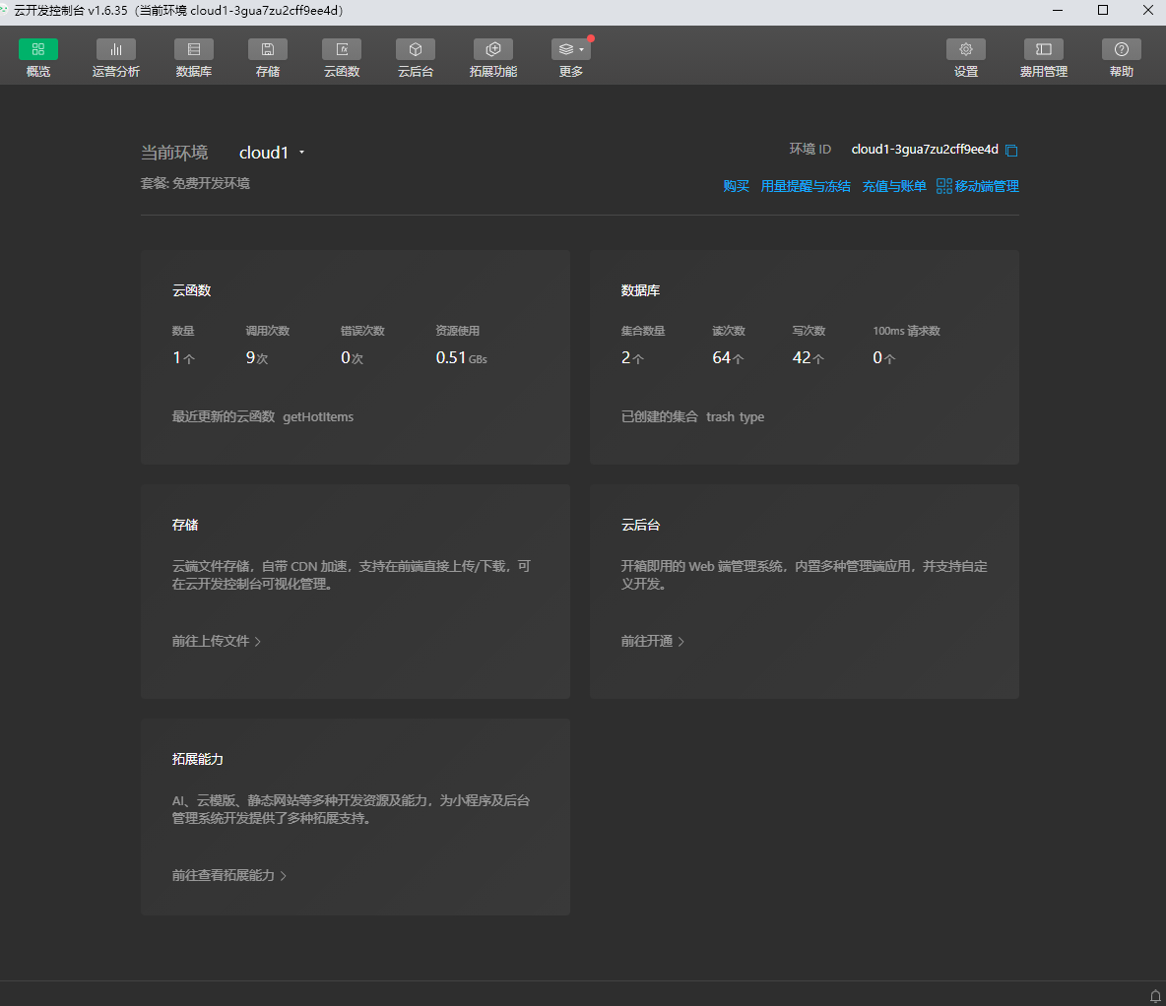
Task: Click the 调用次数 value 9次
Action: [x=257, y=357]
